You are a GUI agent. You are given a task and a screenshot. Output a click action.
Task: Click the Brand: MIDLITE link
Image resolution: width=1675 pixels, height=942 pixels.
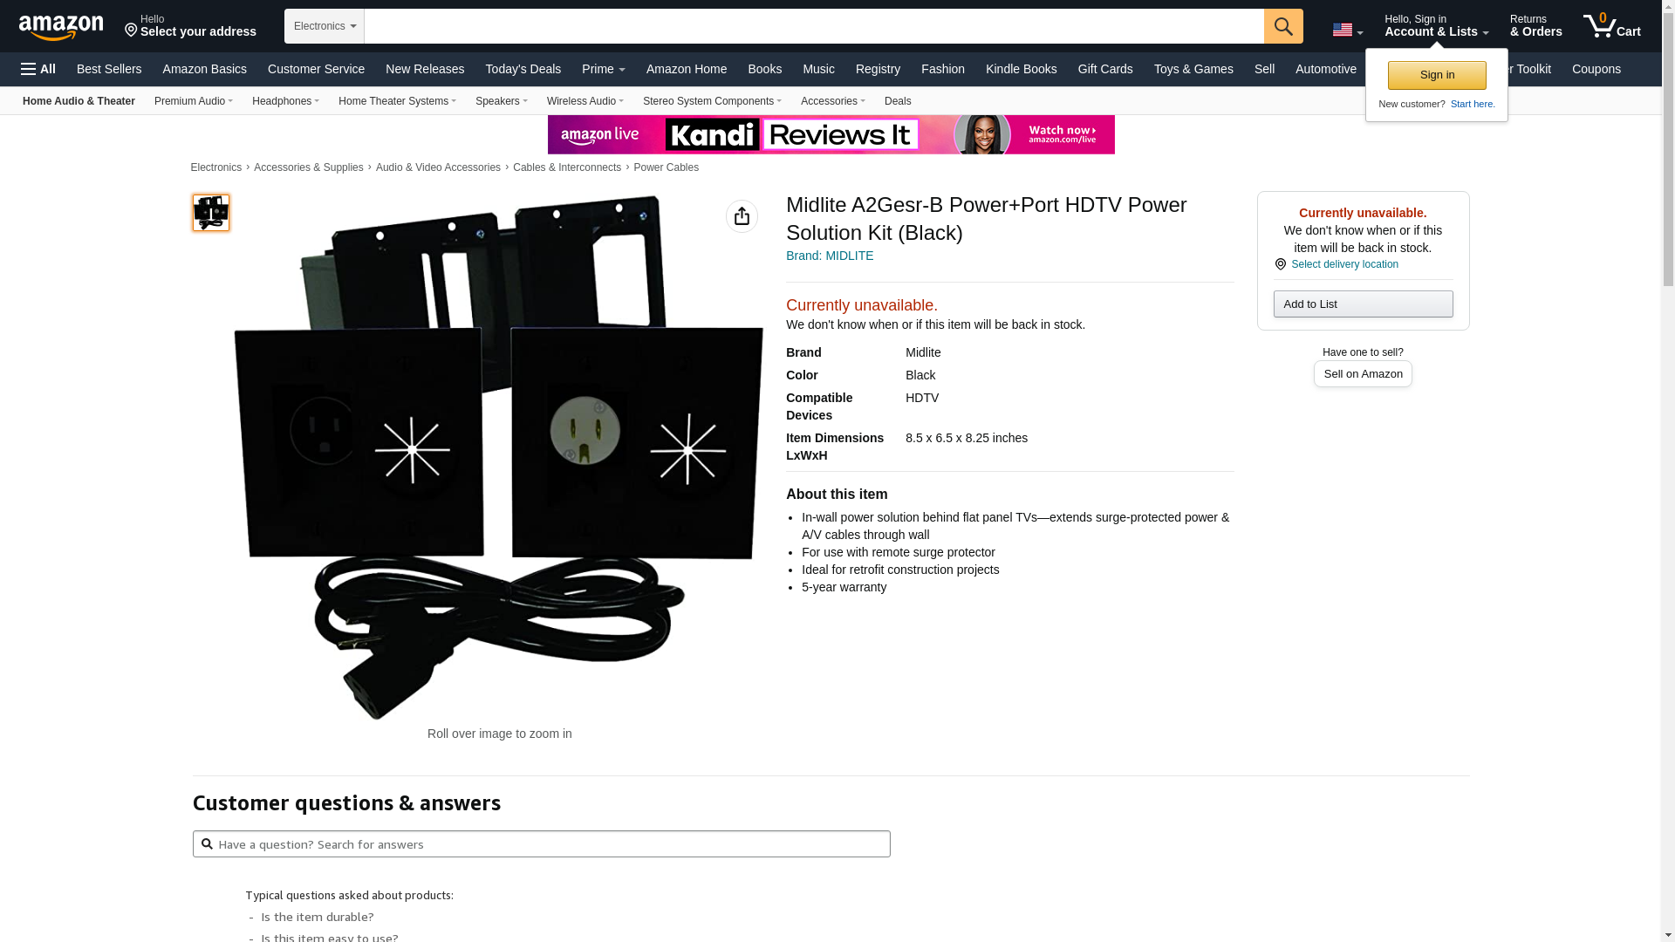[830, 256]
